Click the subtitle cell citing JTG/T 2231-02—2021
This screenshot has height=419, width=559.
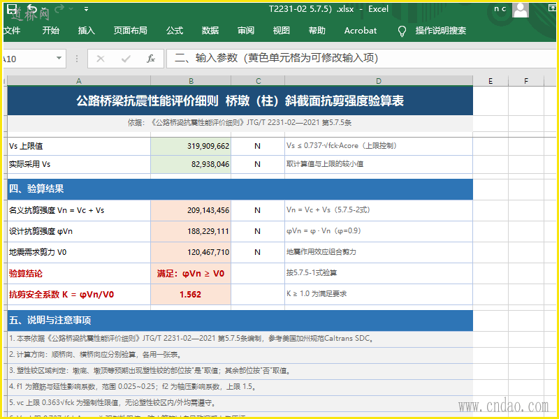[240, 123]
